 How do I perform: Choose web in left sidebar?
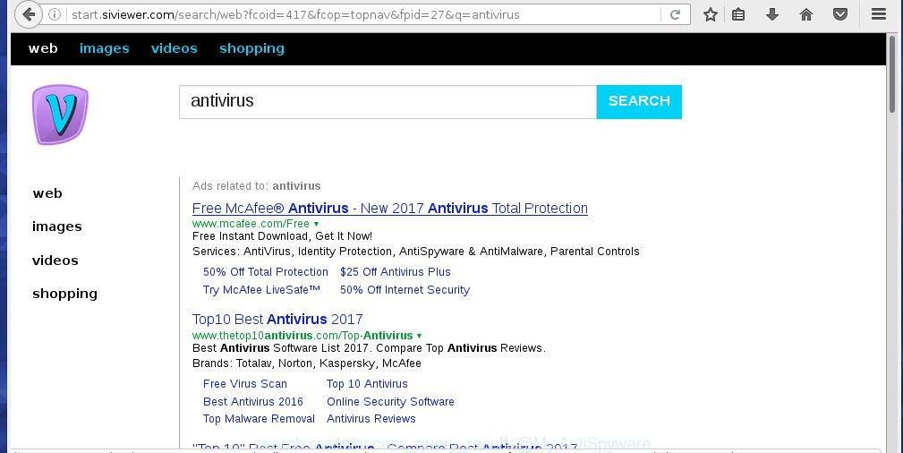pyautogui.click(x=47, y=193)
